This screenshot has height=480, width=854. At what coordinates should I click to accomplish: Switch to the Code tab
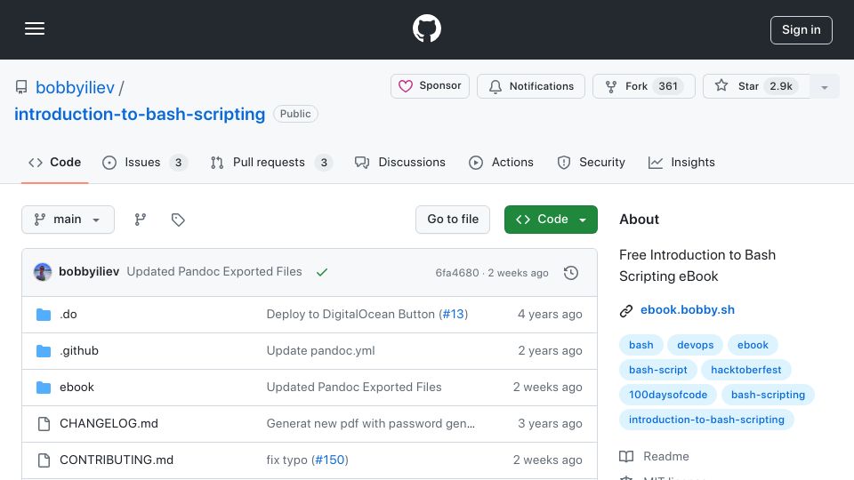(x=54, y=162)
